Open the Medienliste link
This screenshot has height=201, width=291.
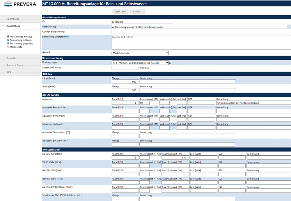click(16, 47)
